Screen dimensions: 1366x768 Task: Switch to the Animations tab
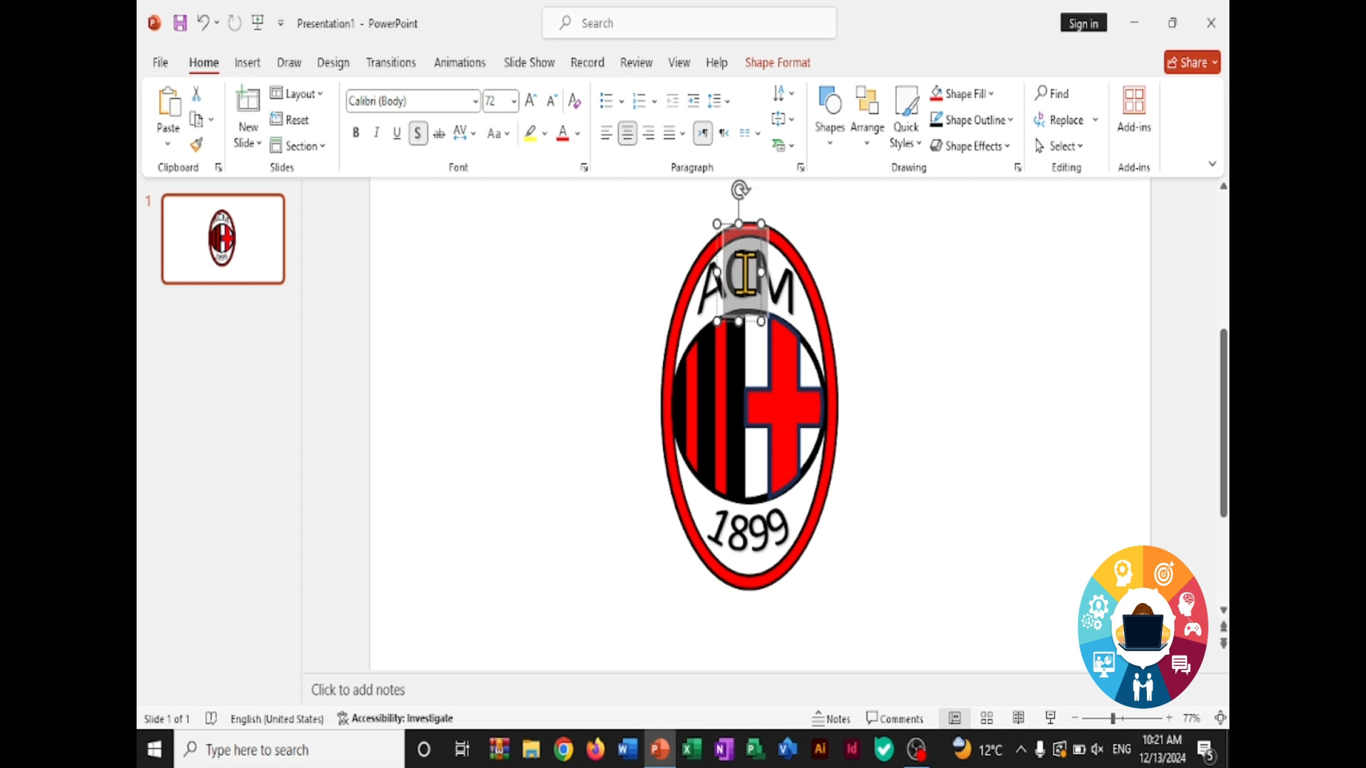[x=460, y=63]
